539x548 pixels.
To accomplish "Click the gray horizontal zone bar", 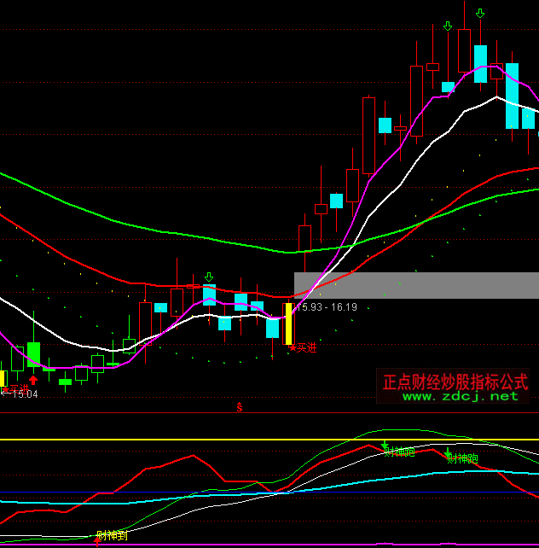I will coord(416,285).
